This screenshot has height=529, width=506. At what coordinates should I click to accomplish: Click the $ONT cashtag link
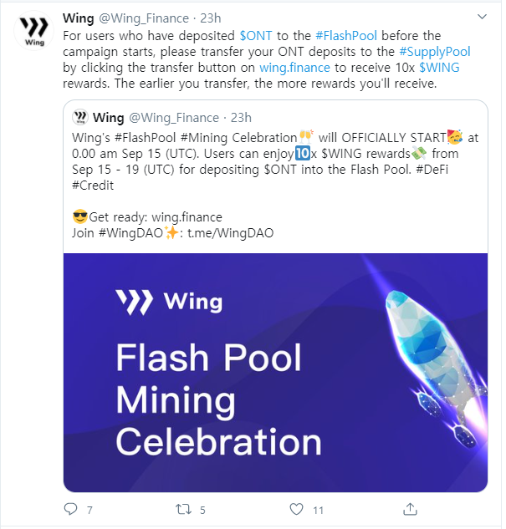pyautogui.click(x=254, y=36)
